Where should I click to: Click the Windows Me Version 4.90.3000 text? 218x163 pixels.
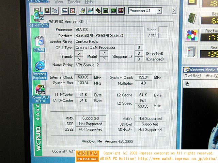(x=107, y=141)
